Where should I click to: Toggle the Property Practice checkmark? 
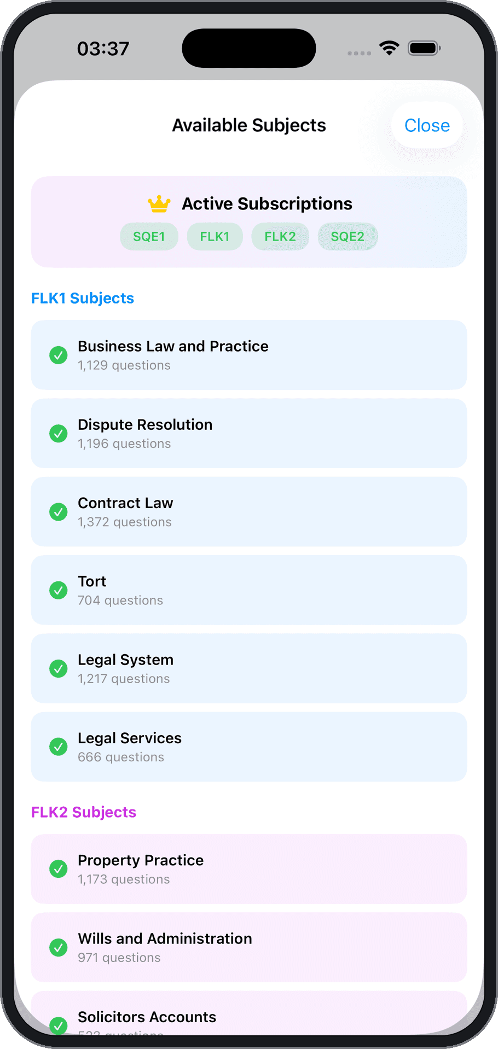point(59,869)
